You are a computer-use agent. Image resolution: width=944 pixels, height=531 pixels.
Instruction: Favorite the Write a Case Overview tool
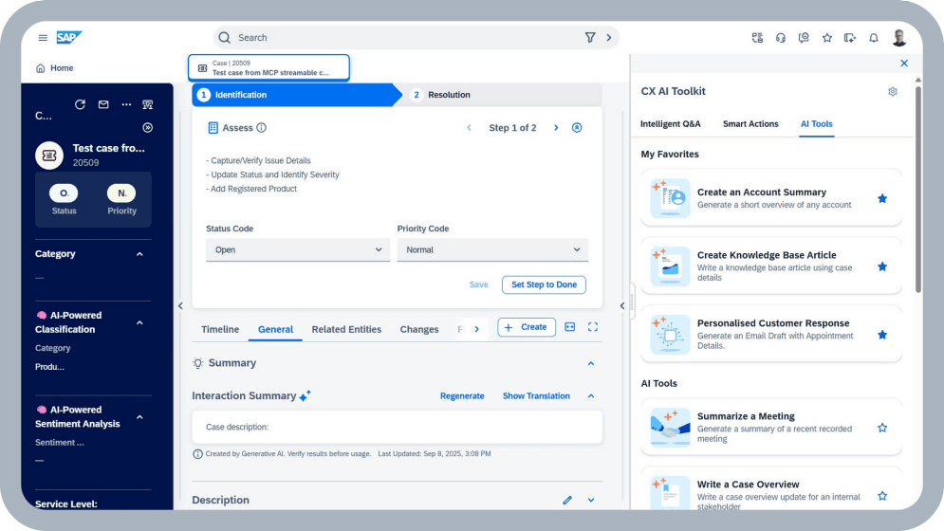click(x=882, y=496)
